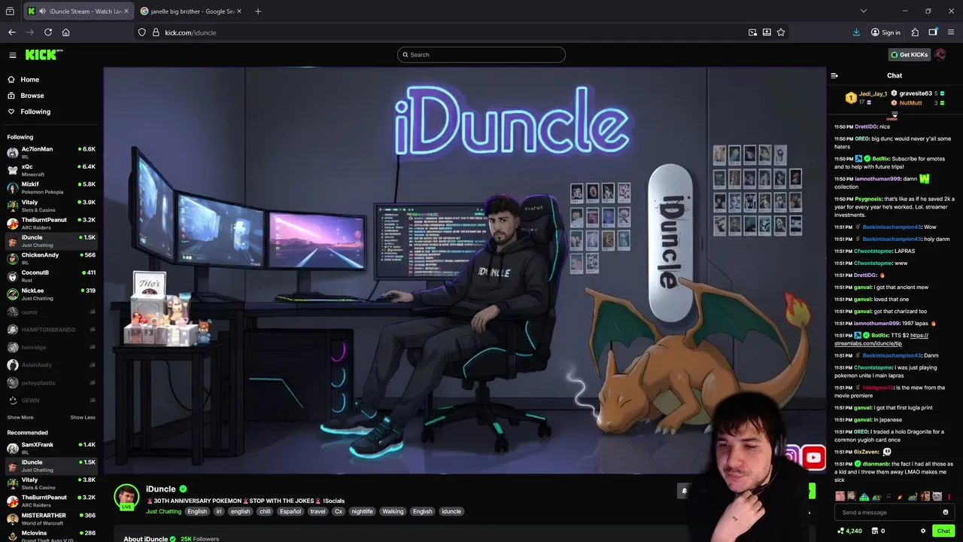Screen dimensions: 963x542
Task: Click username dtanmanb in chat
Action: [x=876, y=464]
